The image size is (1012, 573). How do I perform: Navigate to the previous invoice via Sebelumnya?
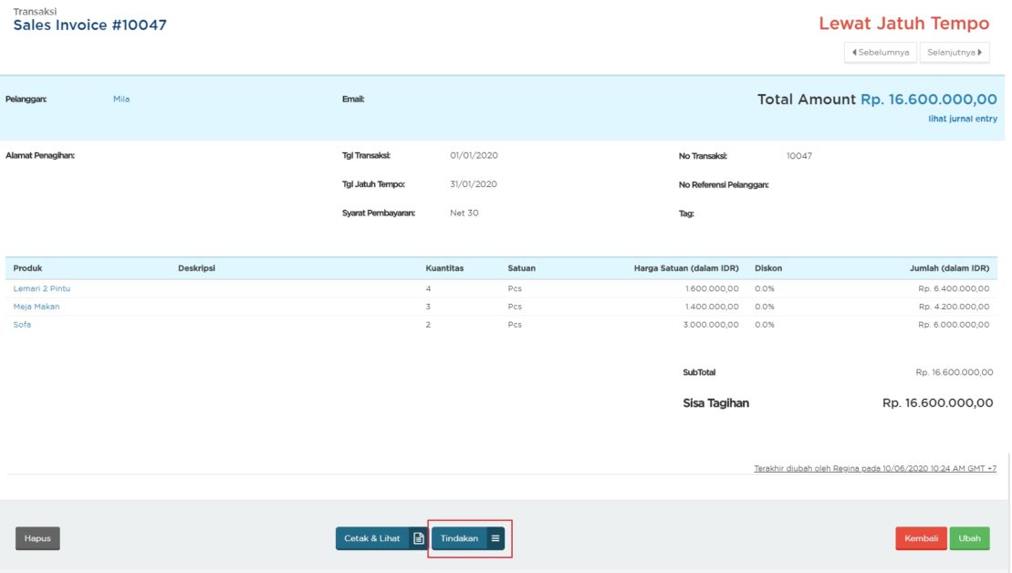[879, 52]
